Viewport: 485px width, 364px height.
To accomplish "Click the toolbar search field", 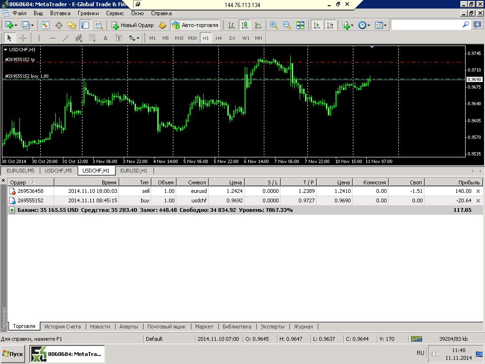I will coord(426,25).
